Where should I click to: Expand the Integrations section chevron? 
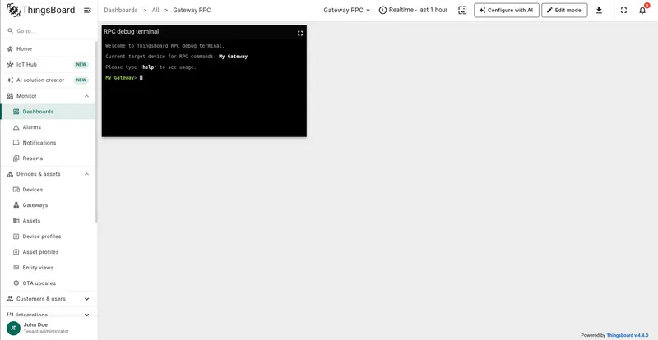coord(86,315)
